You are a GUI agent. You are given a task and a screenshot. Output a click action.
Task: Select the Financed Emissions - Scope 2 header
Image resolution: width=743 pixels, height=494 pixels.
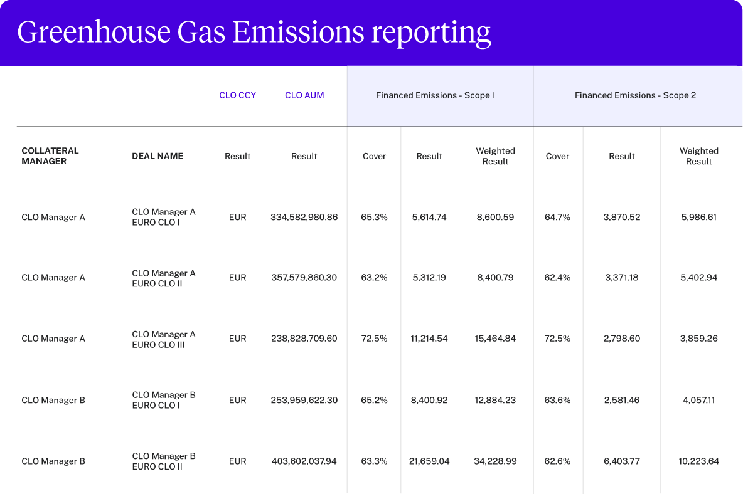pyautogui.click(x=635, y=95)
